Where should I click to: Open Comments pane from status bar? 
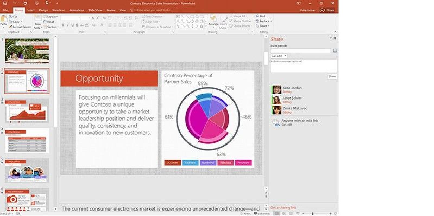tap(262, 214)
